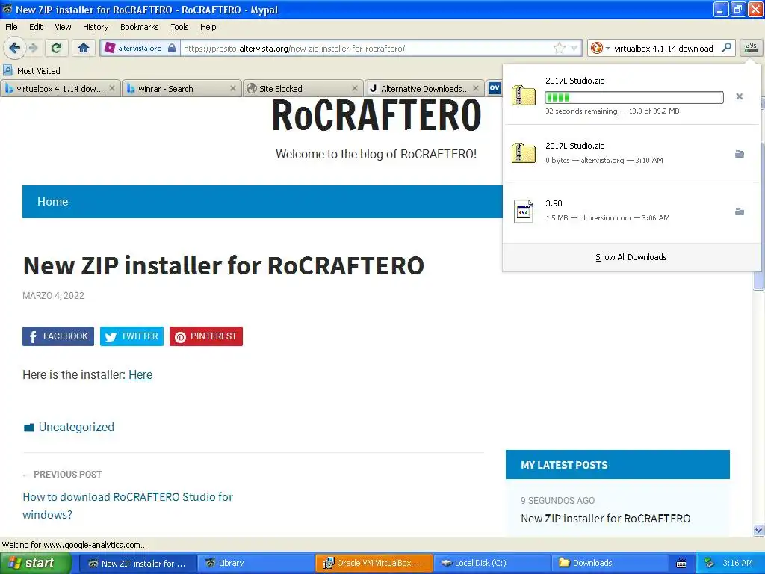Click the system tray network icon
765x574 pixels.
coord(710,563)
